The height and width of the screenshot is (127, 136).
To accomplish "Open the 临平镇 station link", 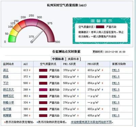I will [x=7, y=109].
